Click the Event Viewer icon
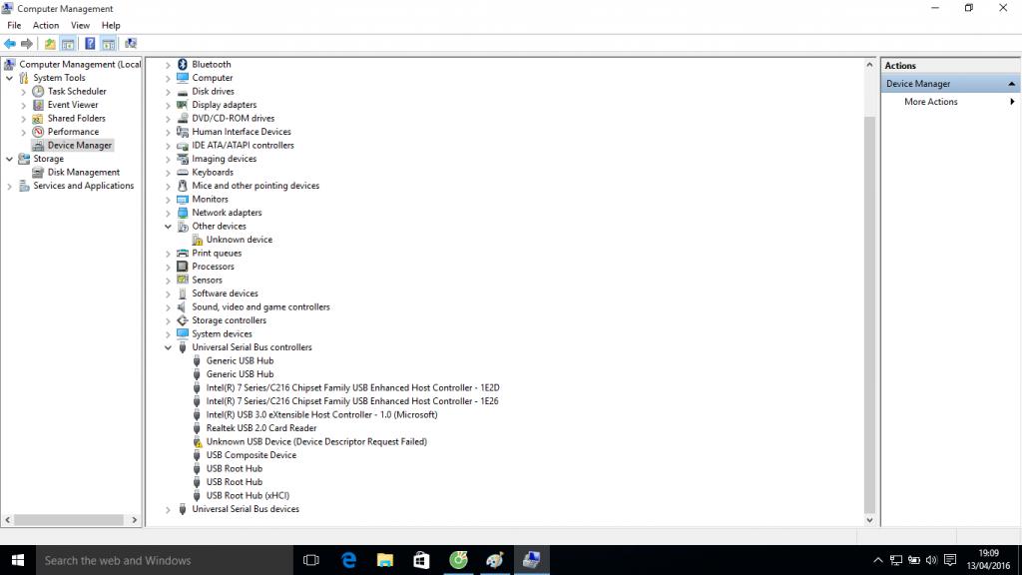1022x575 pixels. 39,105
